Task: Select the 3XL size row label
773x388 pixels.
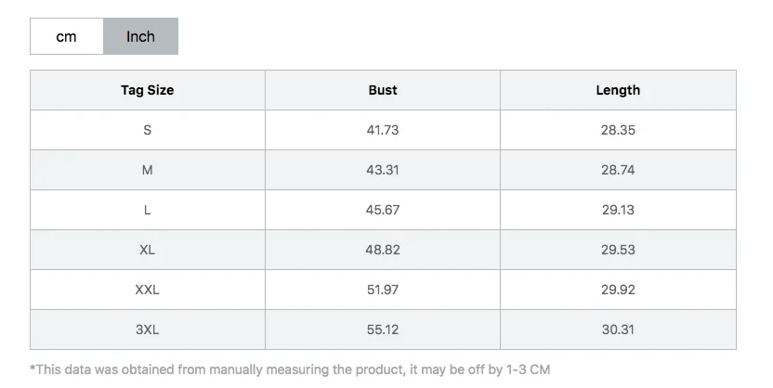Action: pyautogui.click(x=148, y=330)
